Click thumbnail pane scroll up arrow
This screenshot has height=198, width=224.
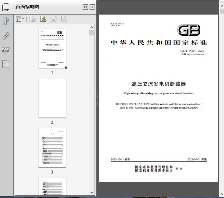[92, 27]
